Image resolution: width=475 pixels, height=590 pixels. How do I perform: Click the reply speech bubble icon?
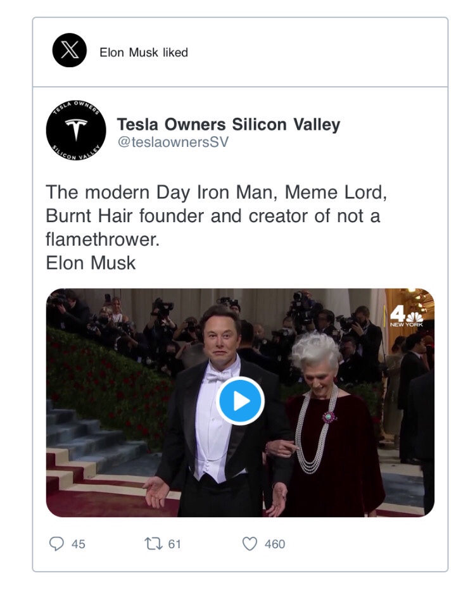57,543
